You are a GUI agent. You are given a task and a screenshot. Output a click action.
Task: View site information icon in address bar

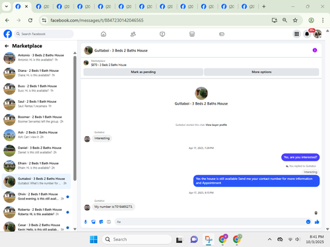(x=44, y=20)
